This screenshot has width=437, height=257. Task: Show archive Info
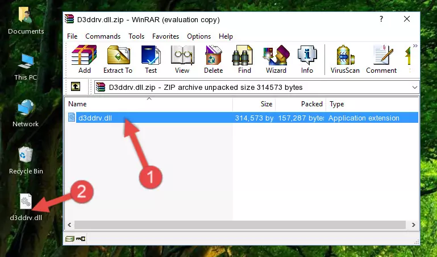click(x=307, y=59)
